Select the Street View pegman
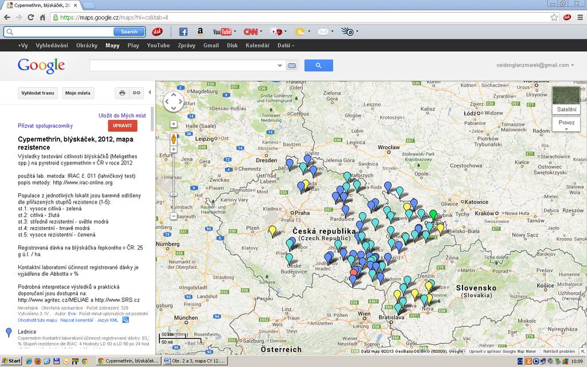 click(173, 139)
